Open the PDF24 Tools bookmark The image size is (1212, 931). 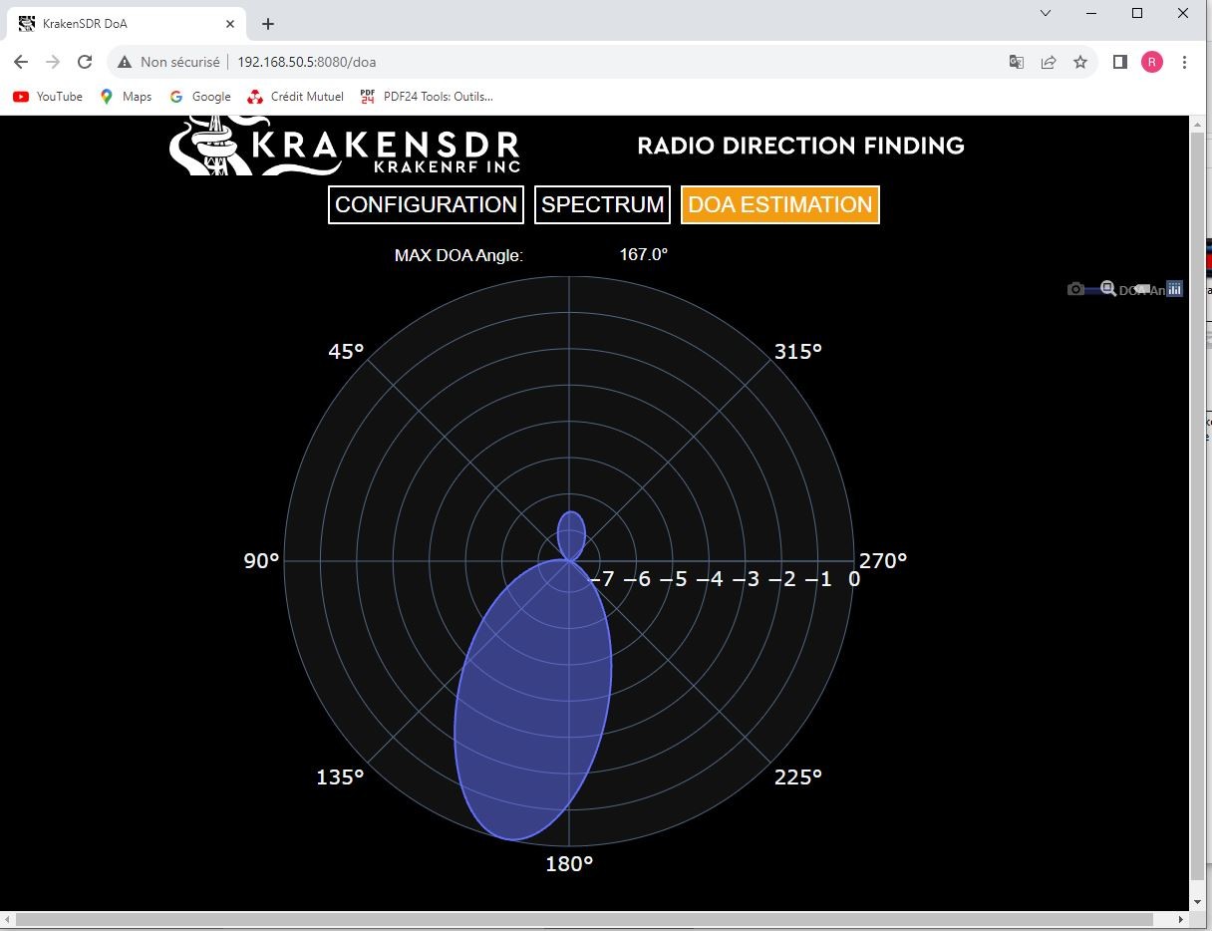pos(427,97)
